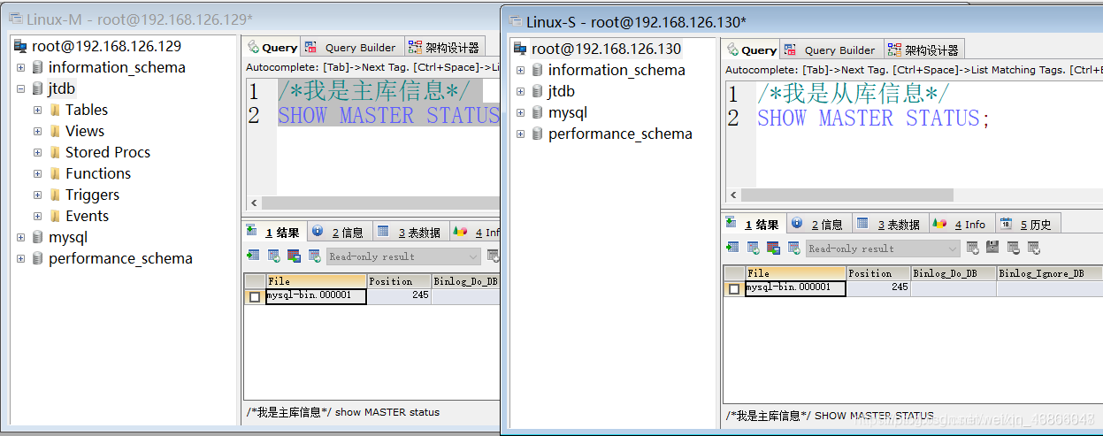Screen dimensions: 1103x436
Task: Open 3 表数据 tab in Linux-M
Action: tap(410, 232)
